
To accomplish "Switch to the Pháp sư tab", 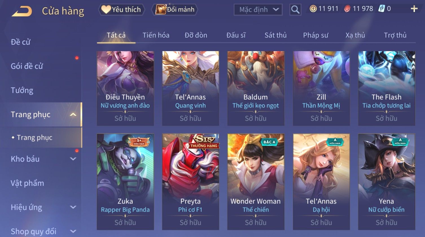I will click(x=316, y=35).
